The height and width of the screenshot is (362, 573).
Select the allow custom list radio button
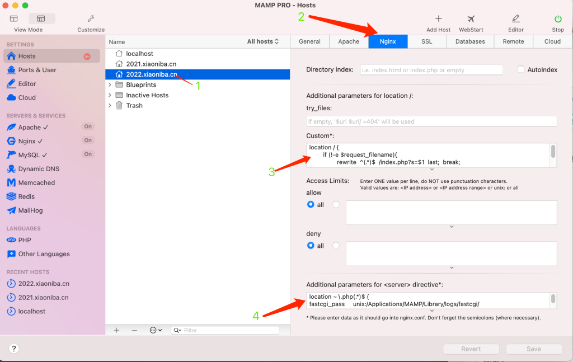pyautogui.click(x=336, y=204)
